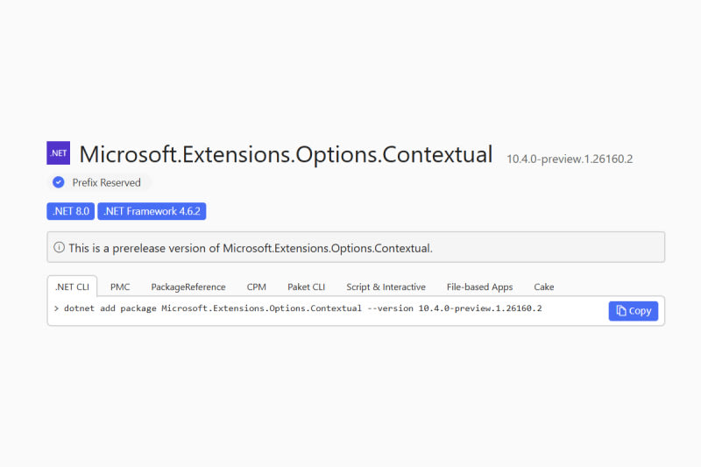Open the Script & Interactive tab
The width and height of the screenshot is (701, 467).
pyautogui.click(x=386, y=287)
